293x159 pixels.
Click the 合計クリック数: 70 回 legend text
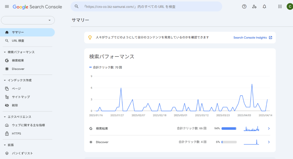(108, 68)
